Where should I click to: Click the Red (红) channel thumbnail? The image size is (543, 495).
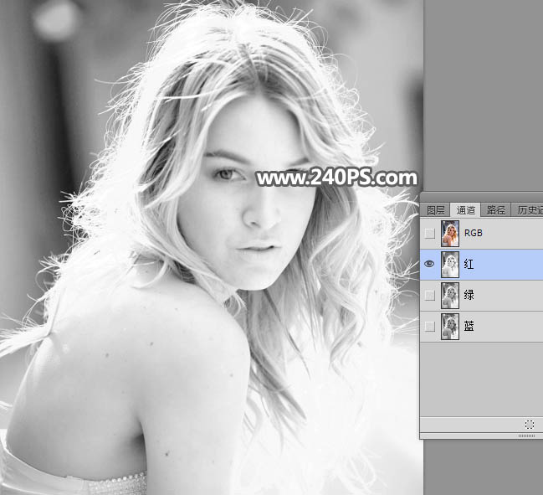tap(450, 265)
